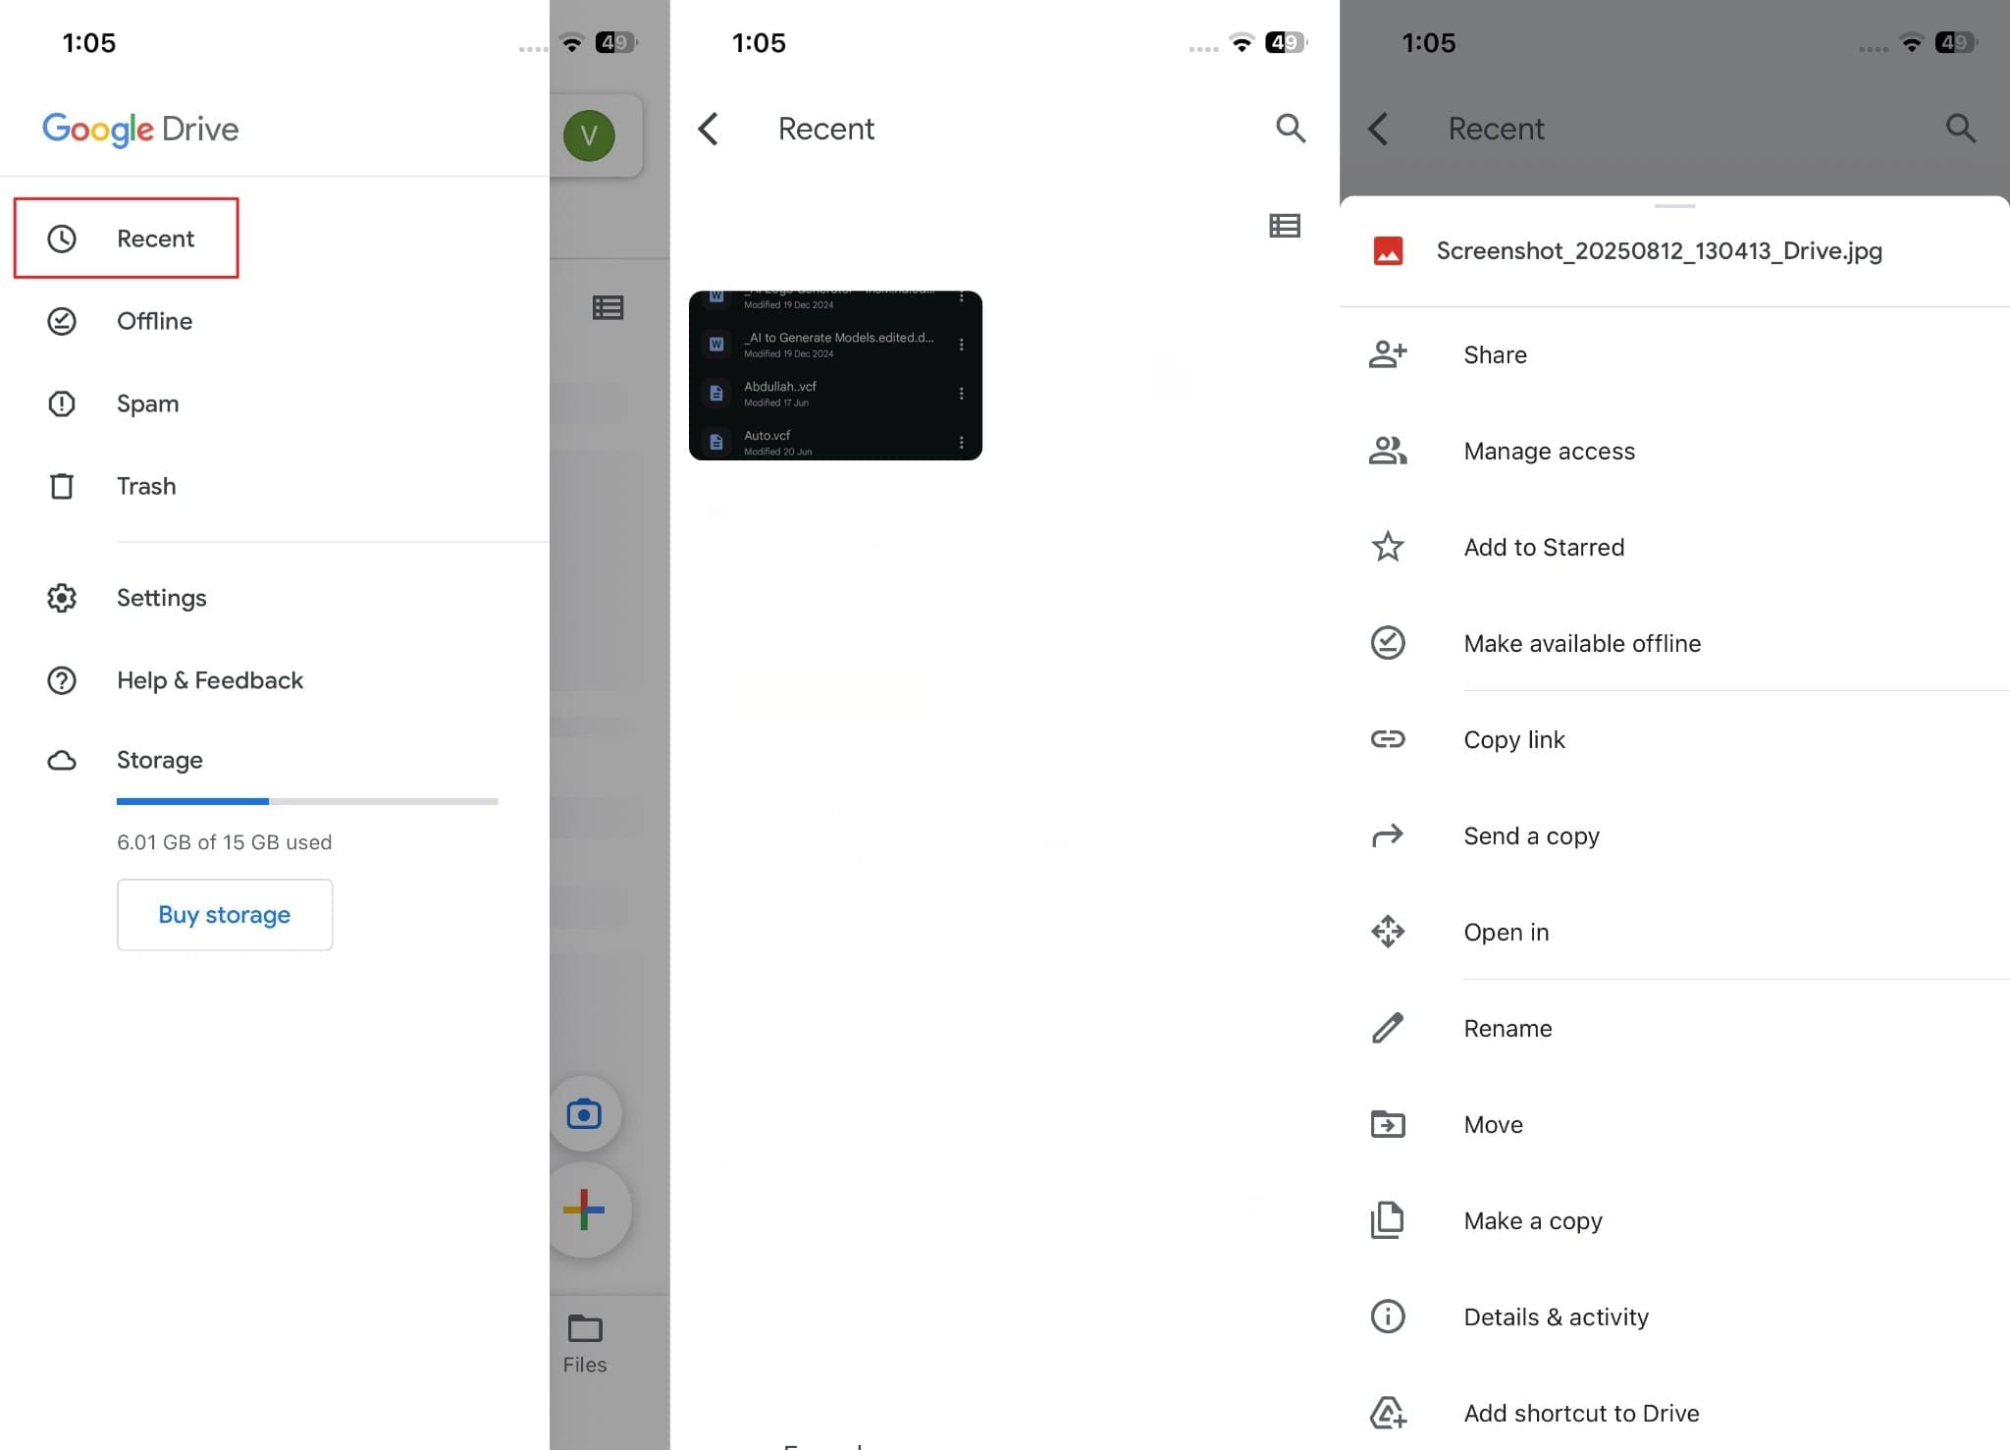The image size is (2010, 1450).
Task: Choose Send a copy
Action: 1674,835
